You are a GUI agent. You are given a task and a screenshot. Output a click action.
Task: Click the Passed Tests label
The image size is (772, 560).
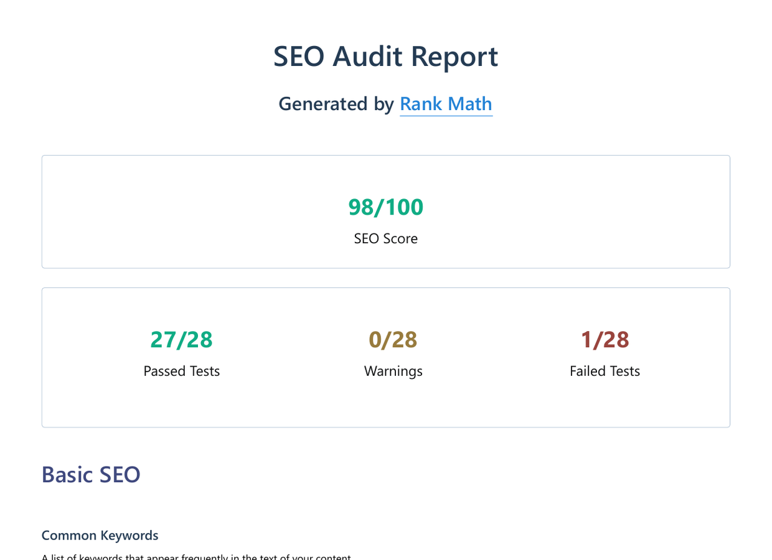point(182,371)
